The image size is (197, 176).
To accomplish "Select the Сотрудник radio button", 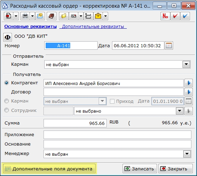I will click(7, 110).
